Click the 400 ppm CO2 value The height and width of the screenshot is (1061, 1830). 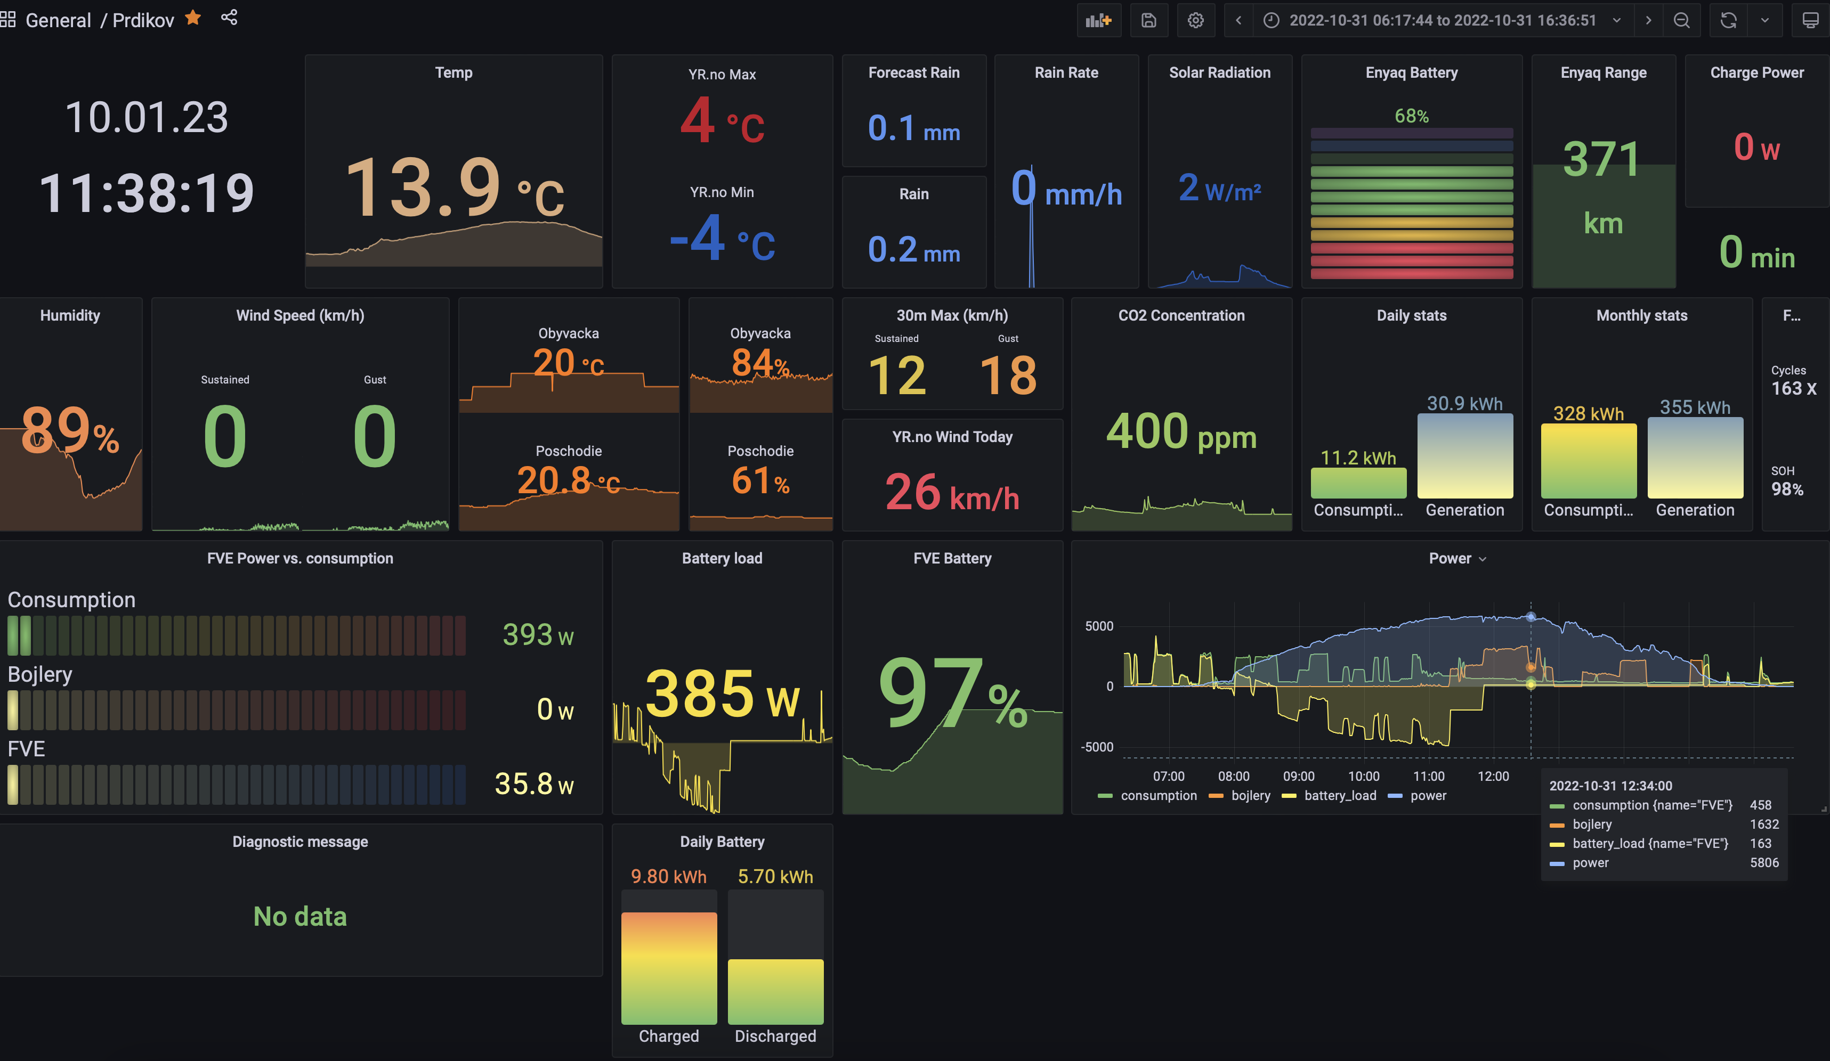coord(1181,431)
